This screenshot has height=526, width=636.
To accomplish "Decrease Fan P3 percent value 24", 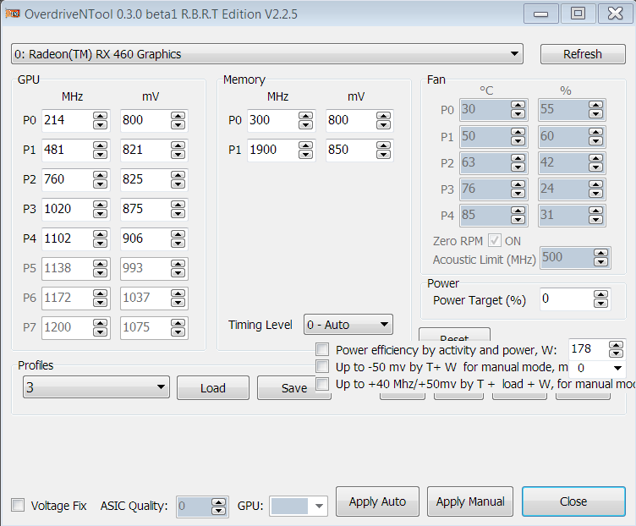I will click(596, 194).
